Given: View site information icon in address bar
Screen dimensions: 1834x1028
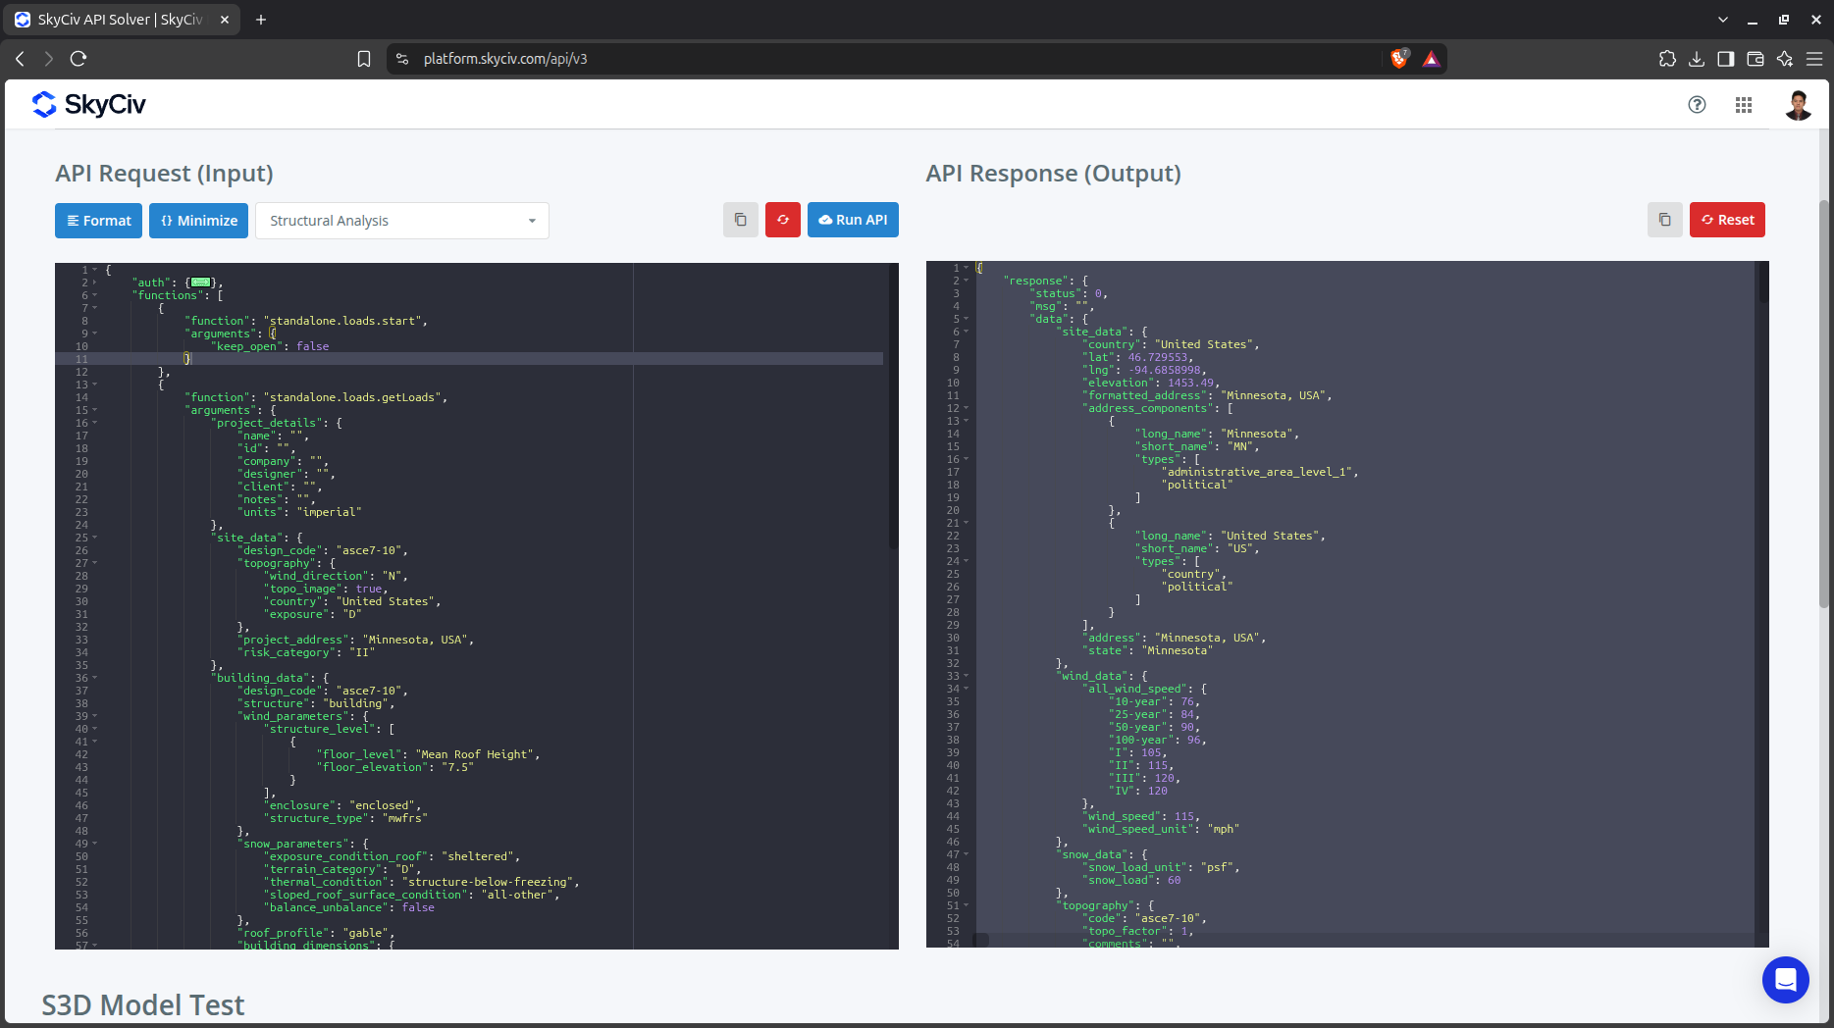Looking at the screenshot, I should pos(402,59).
